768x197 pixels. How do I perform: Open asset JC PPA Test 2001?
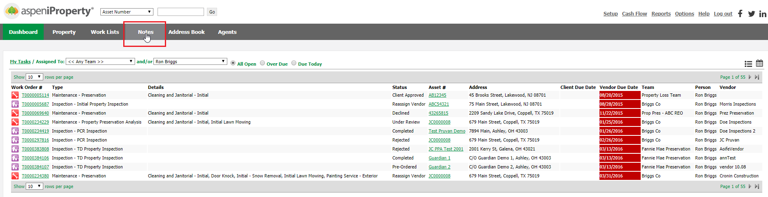pyautogui.click(x=446, y=149)
